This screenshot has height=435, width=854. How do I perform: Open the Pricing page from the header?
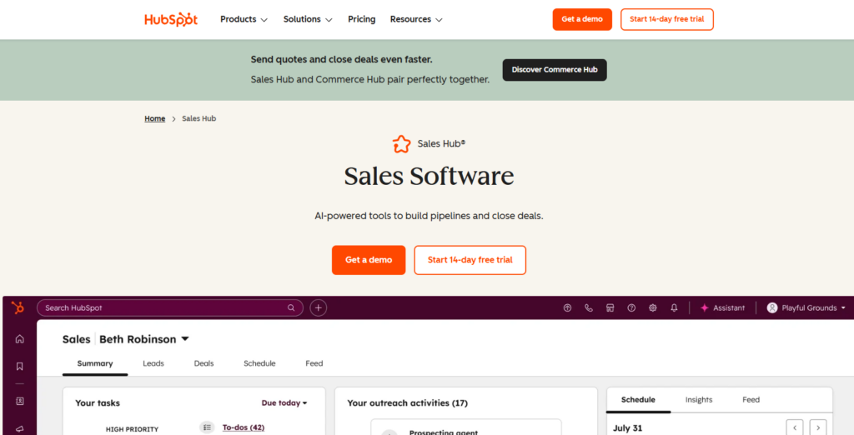point(362,20)
